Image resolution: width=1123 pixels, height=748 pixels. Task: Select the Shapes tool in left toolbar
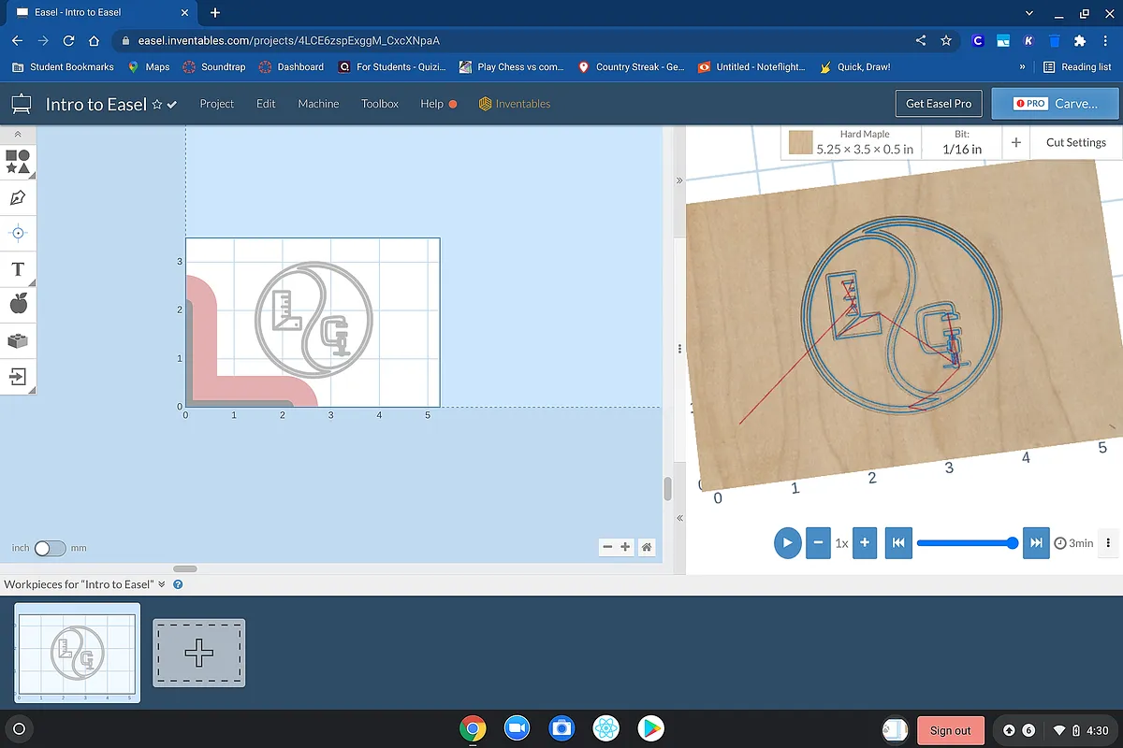(18, 162)
